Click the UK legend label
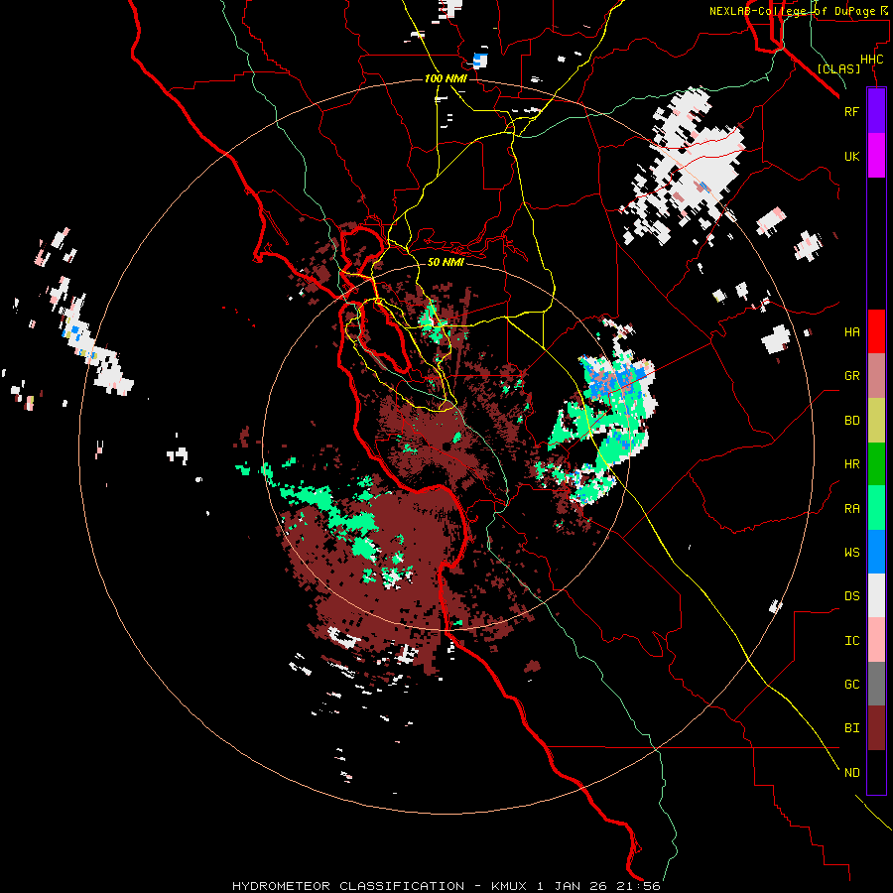 (851, 156)
